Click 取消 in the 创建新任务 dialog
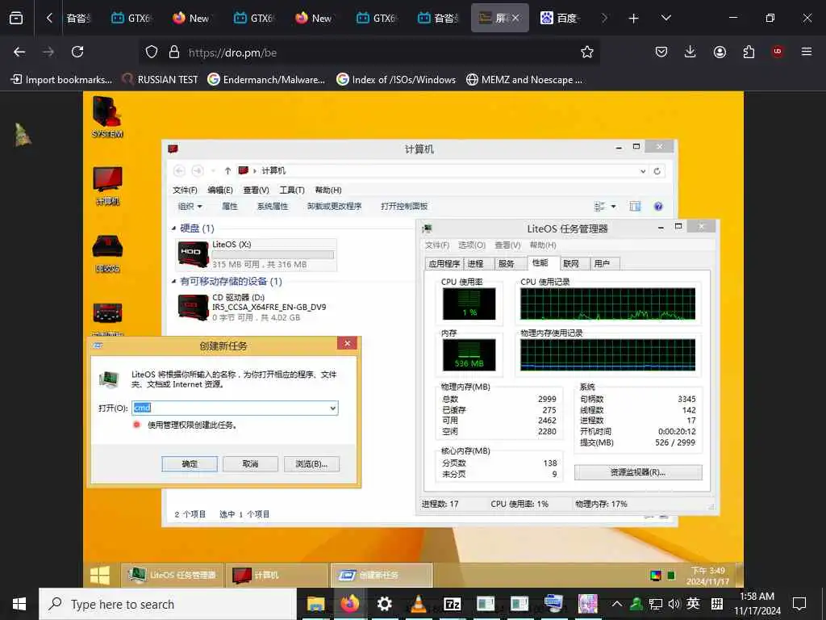 [250, 464]
